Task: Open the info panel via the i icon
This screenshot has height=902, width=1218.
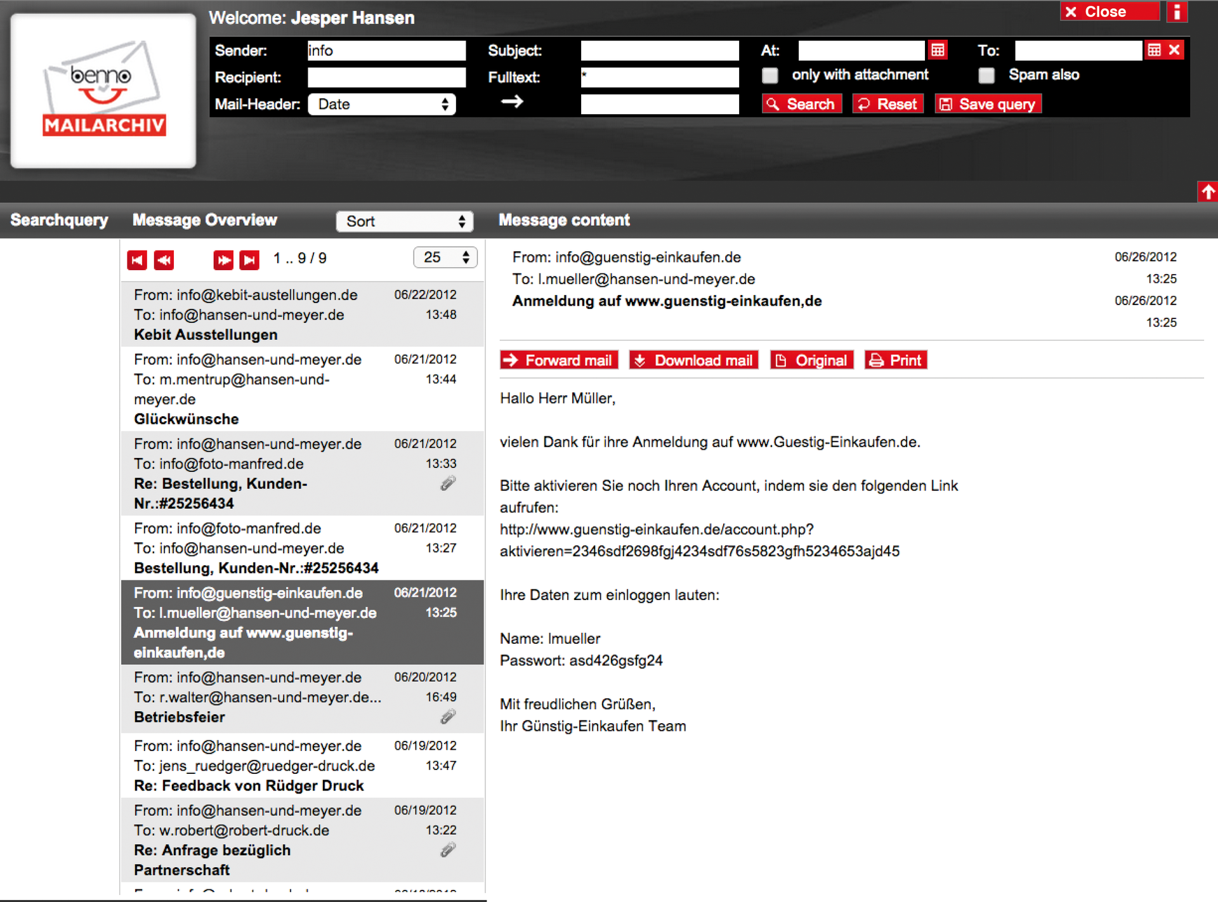Action: [x=1178, y=12]
